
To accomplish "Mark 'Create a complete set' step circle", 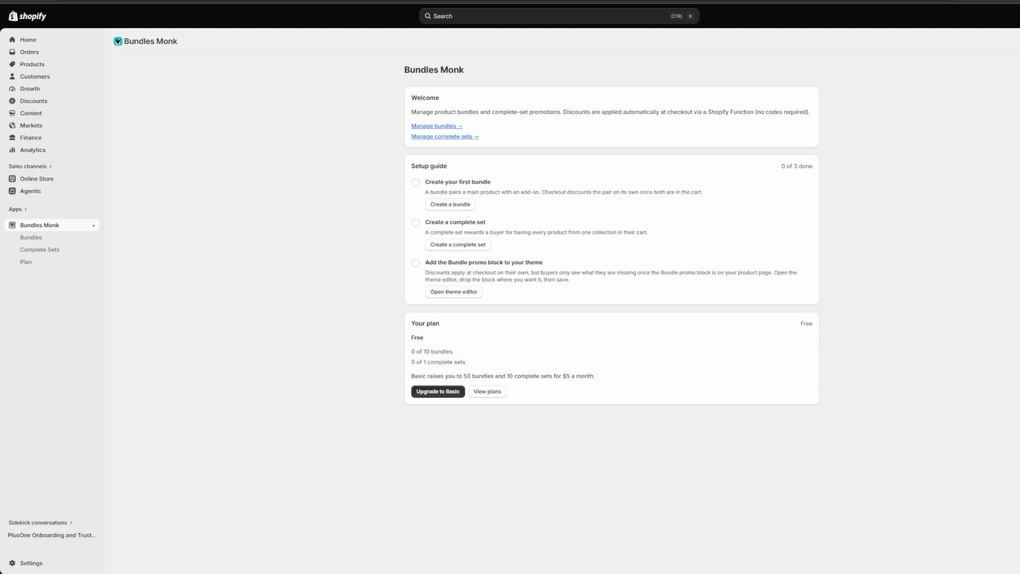I will tap(416, 223).
